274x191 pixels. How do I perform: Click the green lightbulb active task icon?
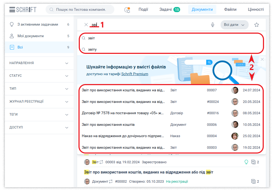click(x=246, y=162)
